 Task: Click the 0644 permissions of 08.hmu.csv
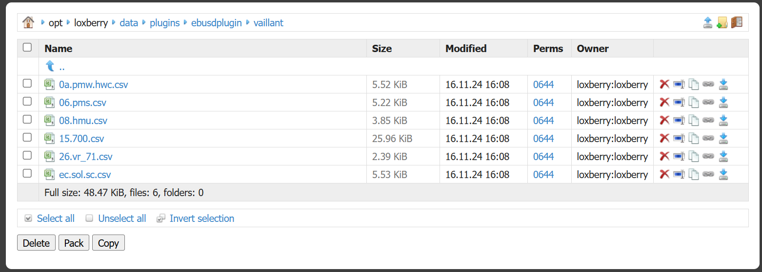[x=543, y=121]
